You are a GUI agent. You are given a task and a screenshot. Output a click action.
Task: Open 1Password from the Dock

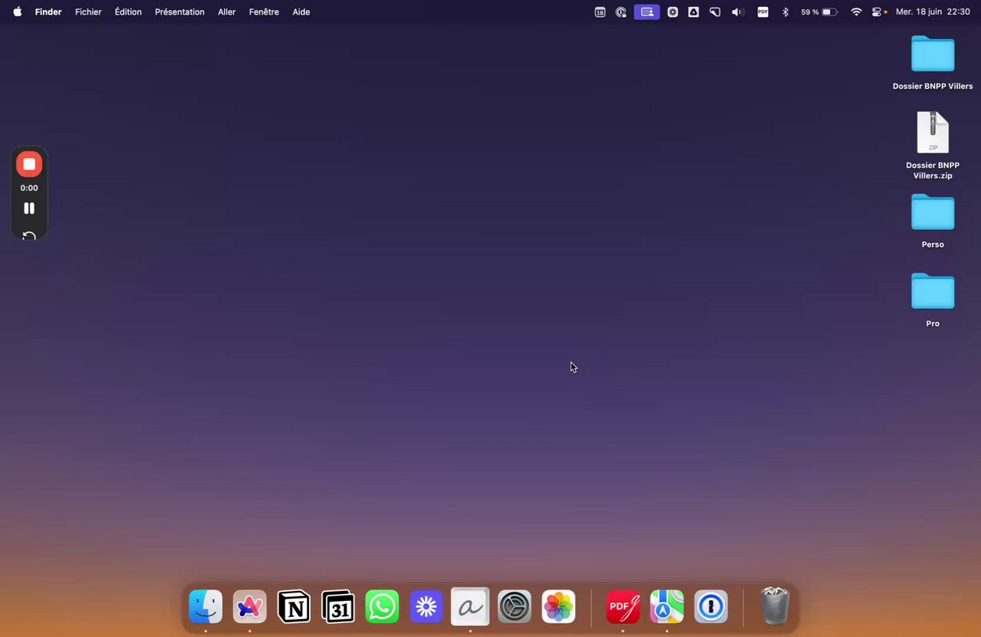[711, 607]
